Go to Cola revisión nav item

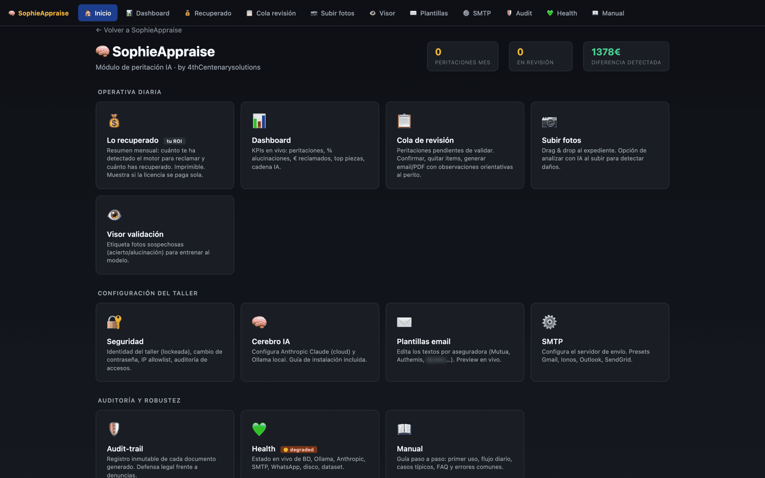271,13
